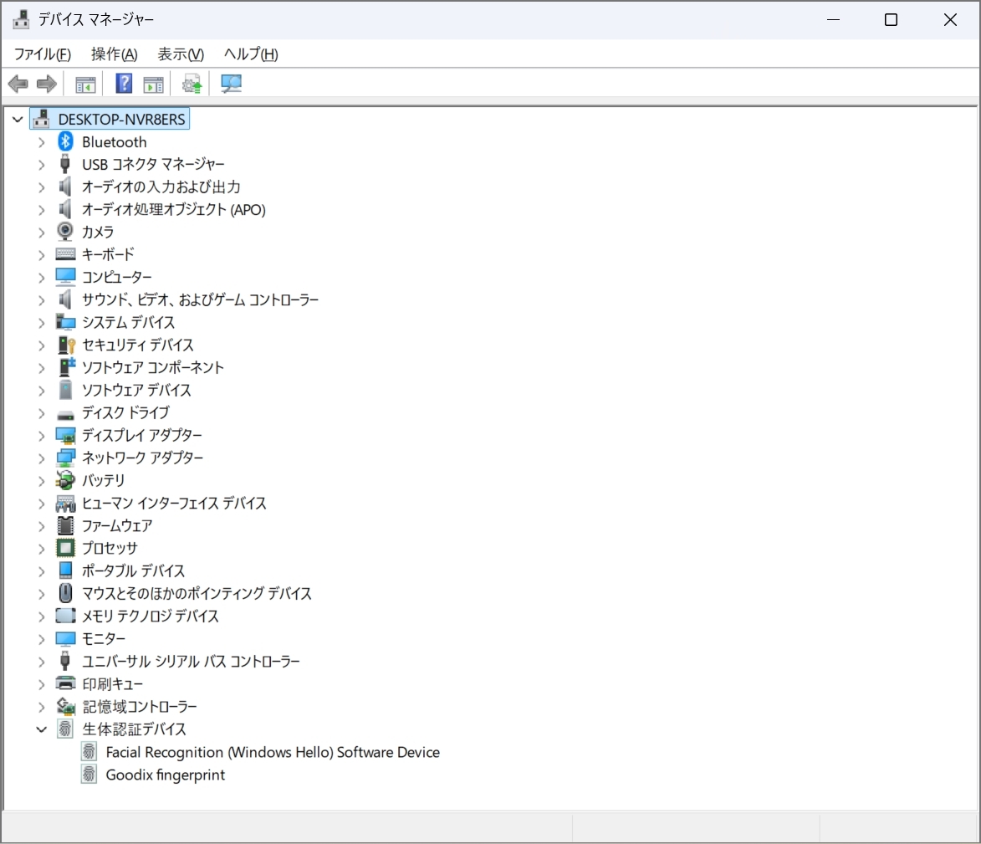Select サウンド、ビデオ、およびゲーム コントローラー row
981x844 pixels.
pyautogui.click(x=200, y=299)
